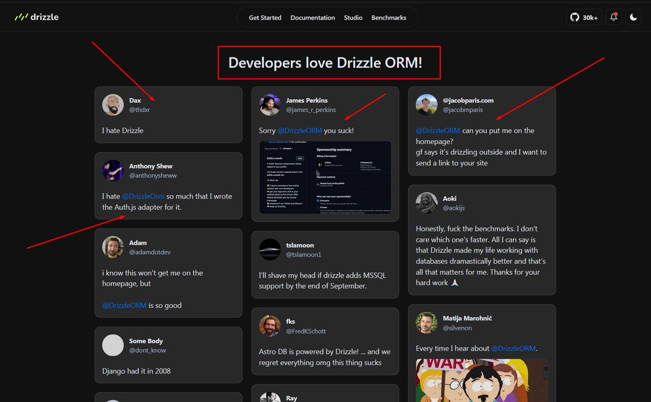Click Adam's profile avatar
The height and width of the screenshot is (402, 651).
pyautogui.click(x=113, y=247)
